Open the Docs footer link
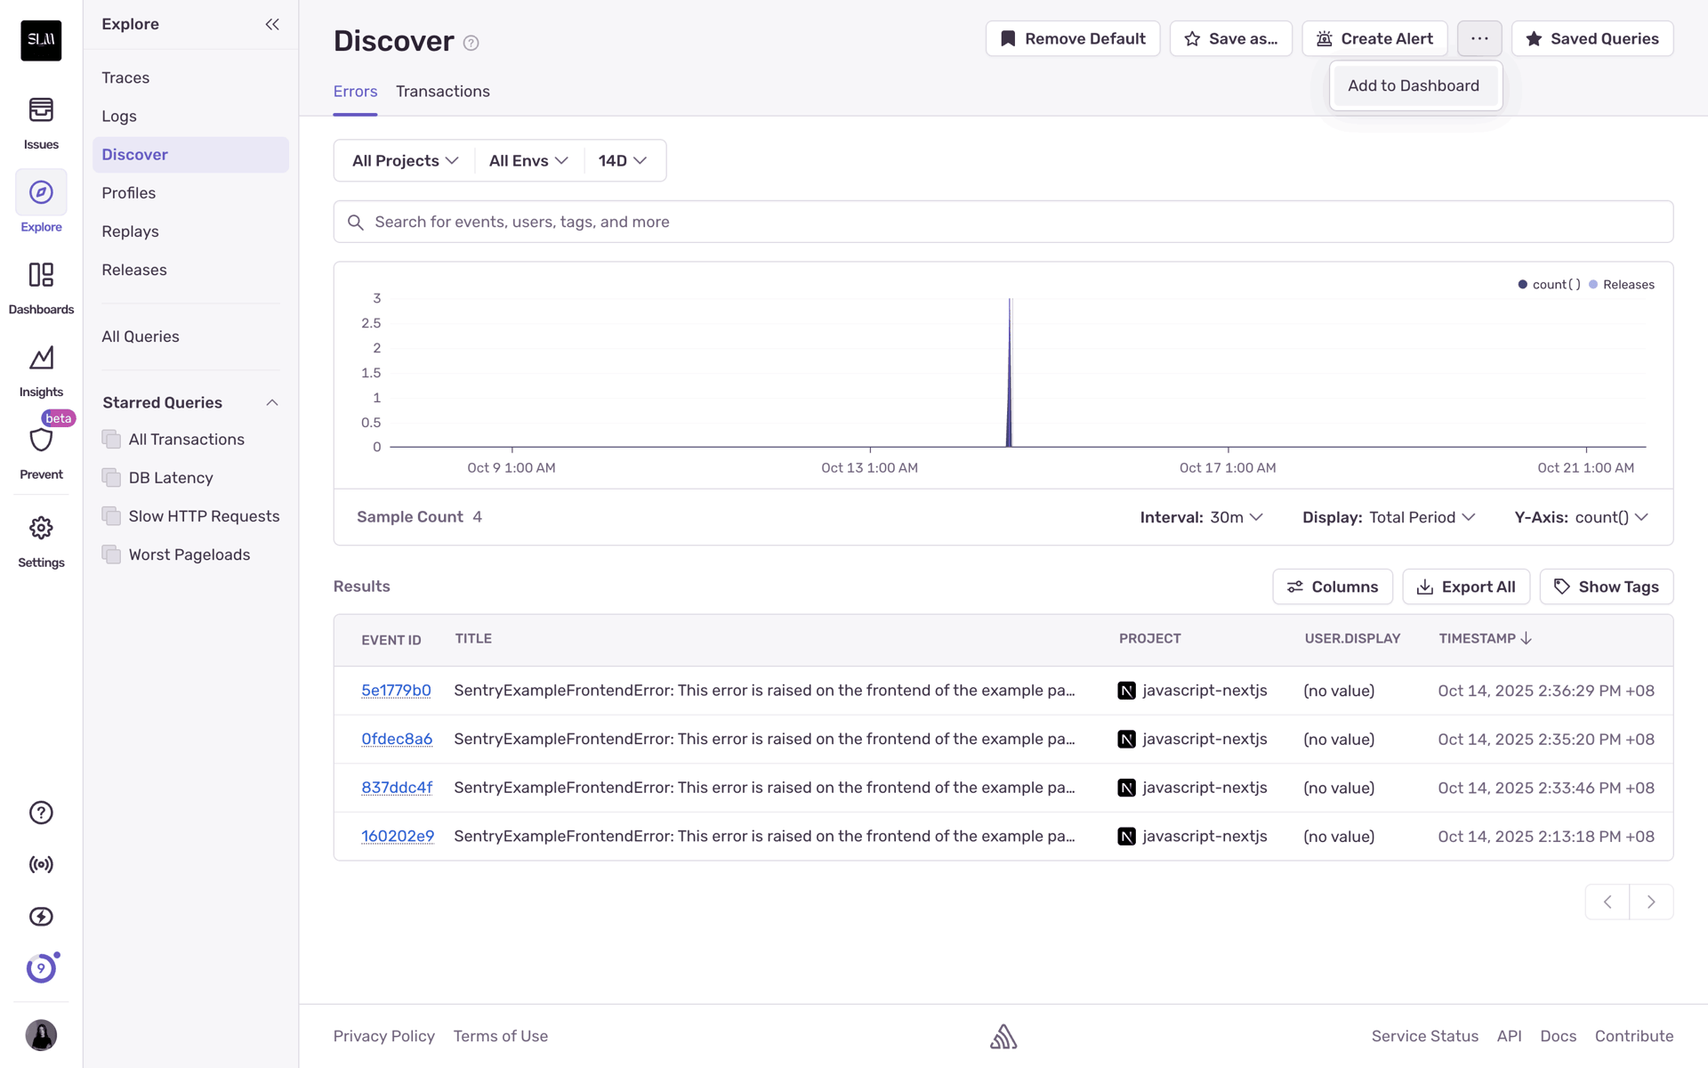 point(1559,1036)
